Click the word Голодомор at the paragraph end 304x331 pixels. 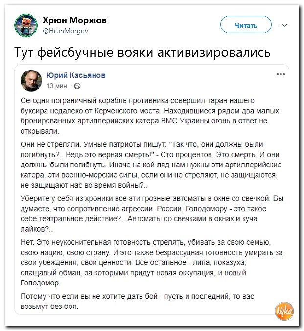[40, 283]
